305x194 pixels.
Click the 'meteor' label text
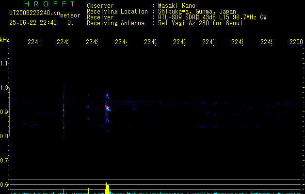tap(70, 16)
